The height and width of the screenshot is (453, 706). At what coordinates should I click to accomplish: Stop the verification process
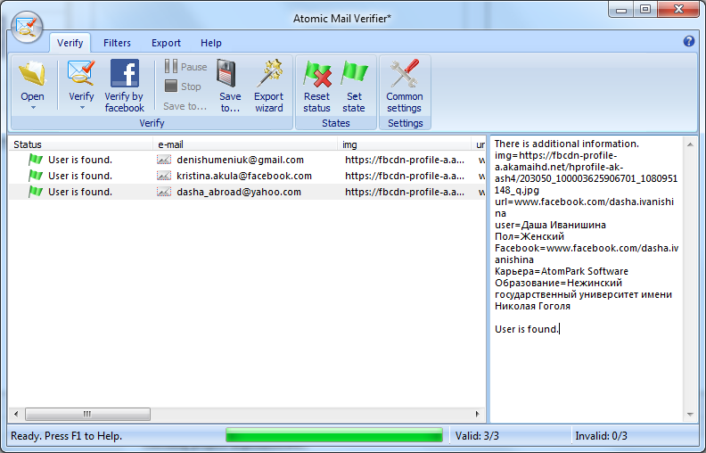click(183, 86)
